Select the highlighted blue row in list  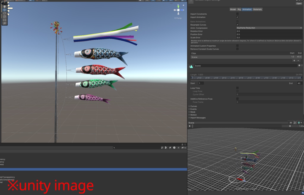[x=94, y=169]
